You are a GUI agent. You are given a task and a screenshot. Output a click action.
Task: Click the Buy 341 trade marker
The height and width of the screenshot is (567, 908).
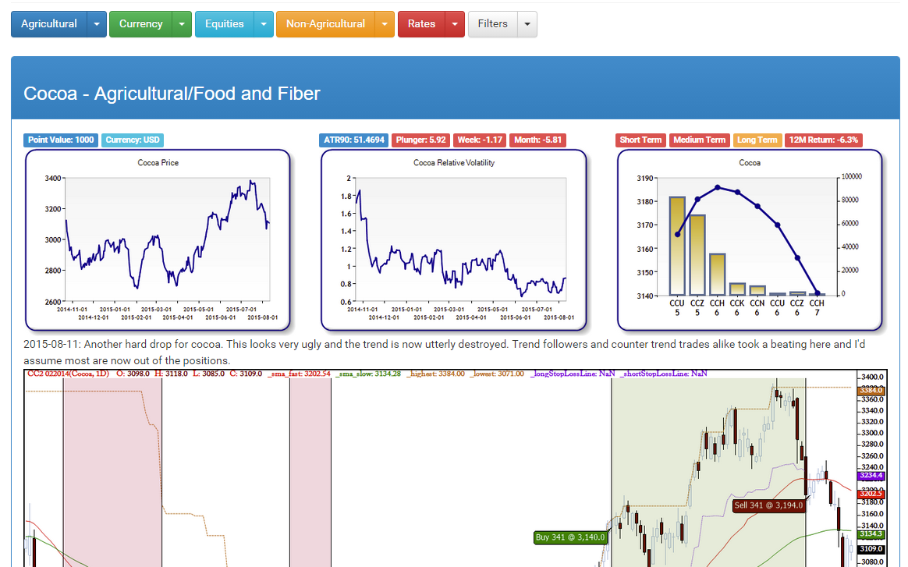570,537
